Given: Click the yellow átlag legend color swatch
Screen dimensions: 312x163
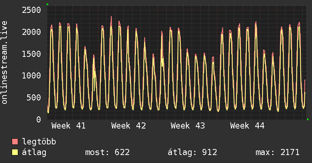Looking at the screenshot, I should tap(15, 152).
